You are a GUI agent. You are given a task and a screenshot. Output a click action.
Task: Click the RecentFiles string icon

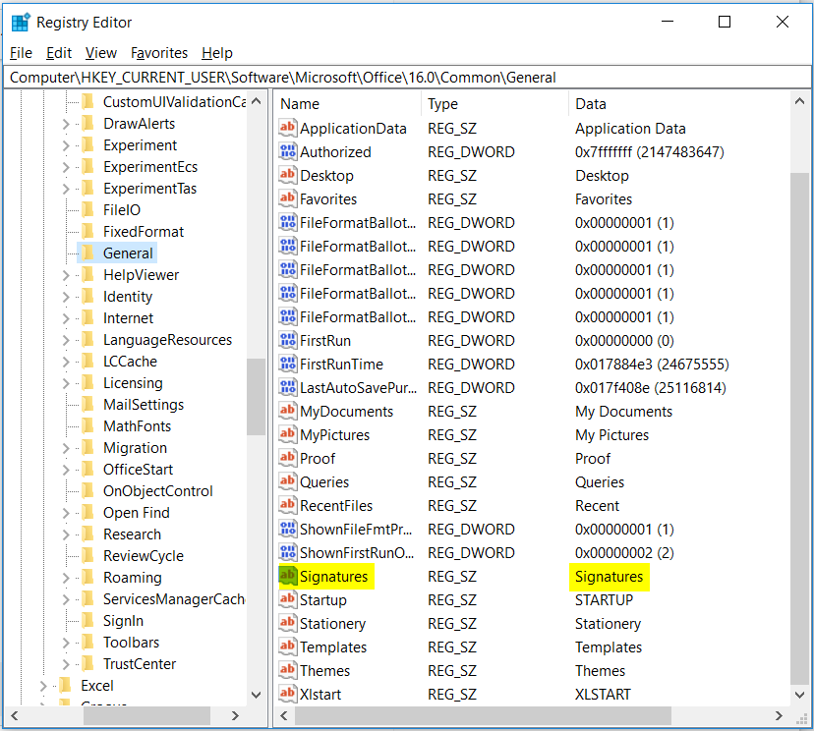point(288,505)
